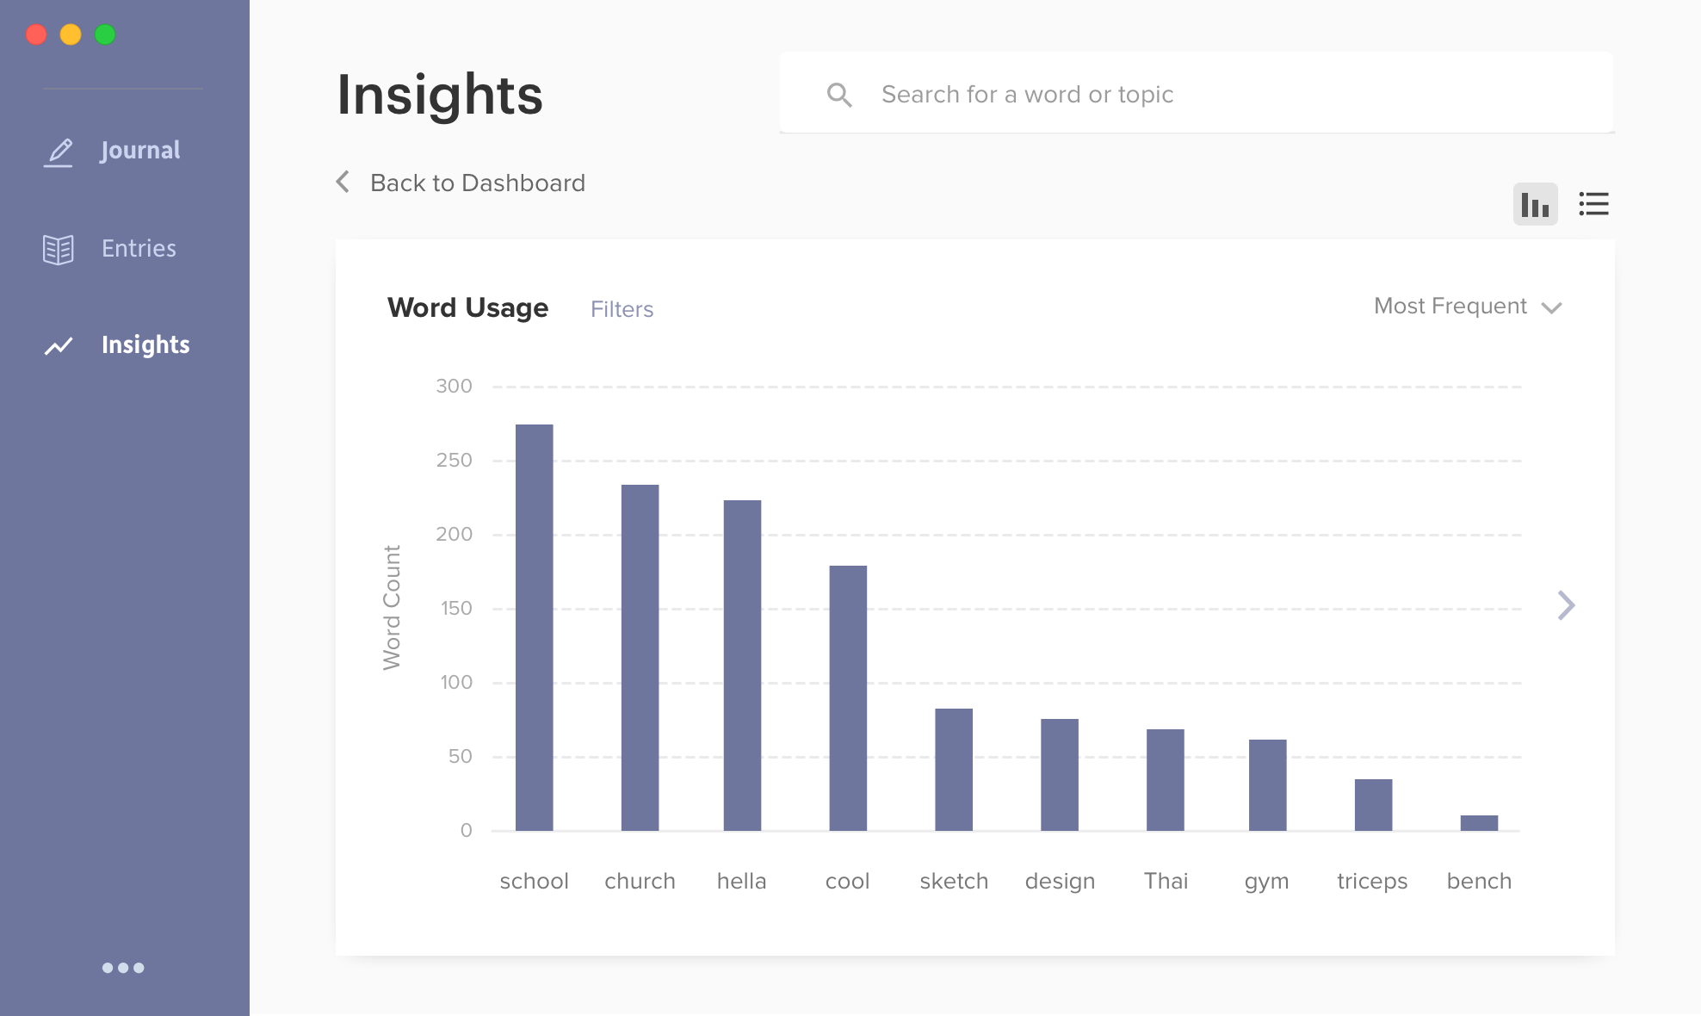Click the 'triceps' axis label
Image resolution: width=1701 pixels, height=1016 pixels.
tap(1372, 882)
